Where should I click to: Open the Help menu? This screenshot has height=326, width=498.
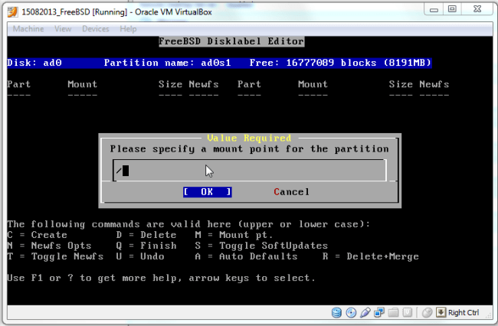[128, 29]
